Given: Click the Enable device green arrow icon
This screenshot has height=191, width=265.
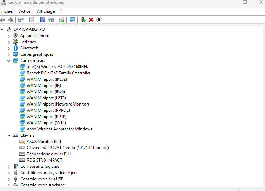Looking at the screenshot, I should pyautogui.click(x=83, y=20).
